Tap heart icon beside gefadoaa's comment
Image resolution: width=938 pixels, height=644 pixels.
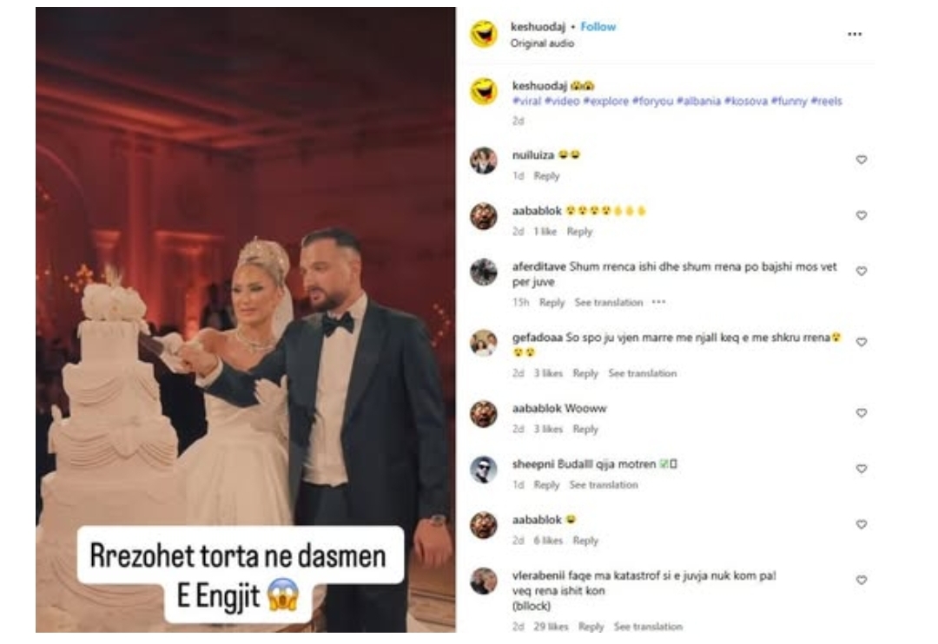tap(861, 342)
